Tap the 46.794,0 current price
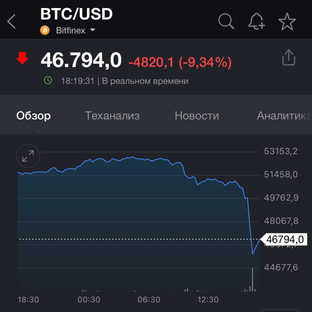 click(81, 60)
